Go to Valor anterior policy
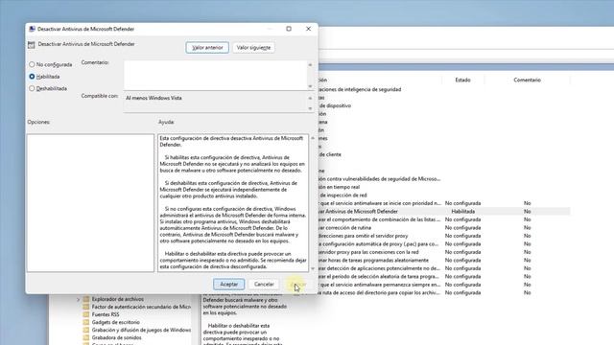This screenshot has width=614, height=345. tap(207, 47)
